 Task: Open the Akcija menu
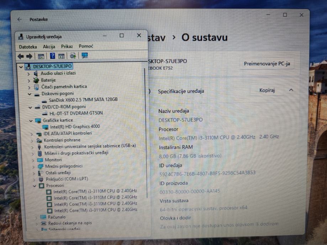[49, 47]
